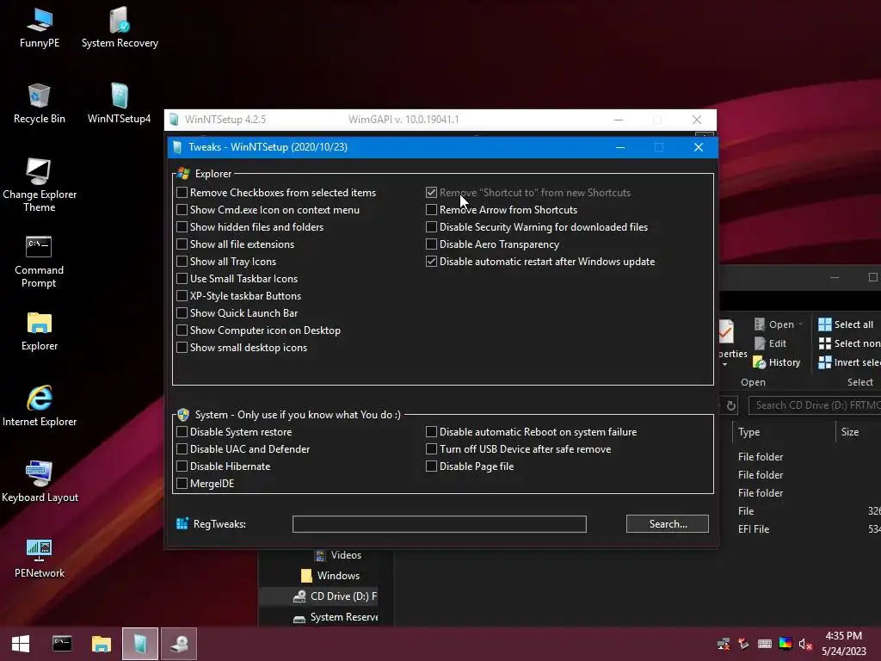Click the Search... button
Image resolution: width=881 pixels, height=661 pixels.
[x=668, y=524]
